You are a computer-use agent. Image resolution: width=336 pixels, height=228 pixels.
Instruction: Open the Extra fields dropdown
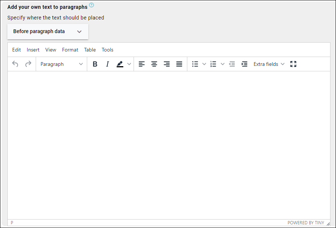pos(269,64)
